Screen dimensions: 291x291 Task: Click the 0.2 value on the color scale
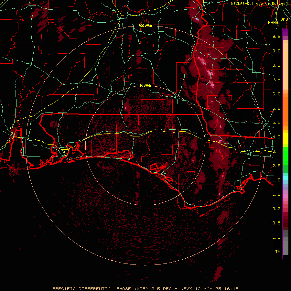276,209
